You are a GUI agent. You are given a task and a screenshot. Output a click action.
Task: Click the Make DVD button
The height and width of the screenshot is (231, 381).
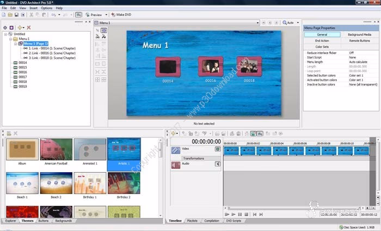point(121,15)
